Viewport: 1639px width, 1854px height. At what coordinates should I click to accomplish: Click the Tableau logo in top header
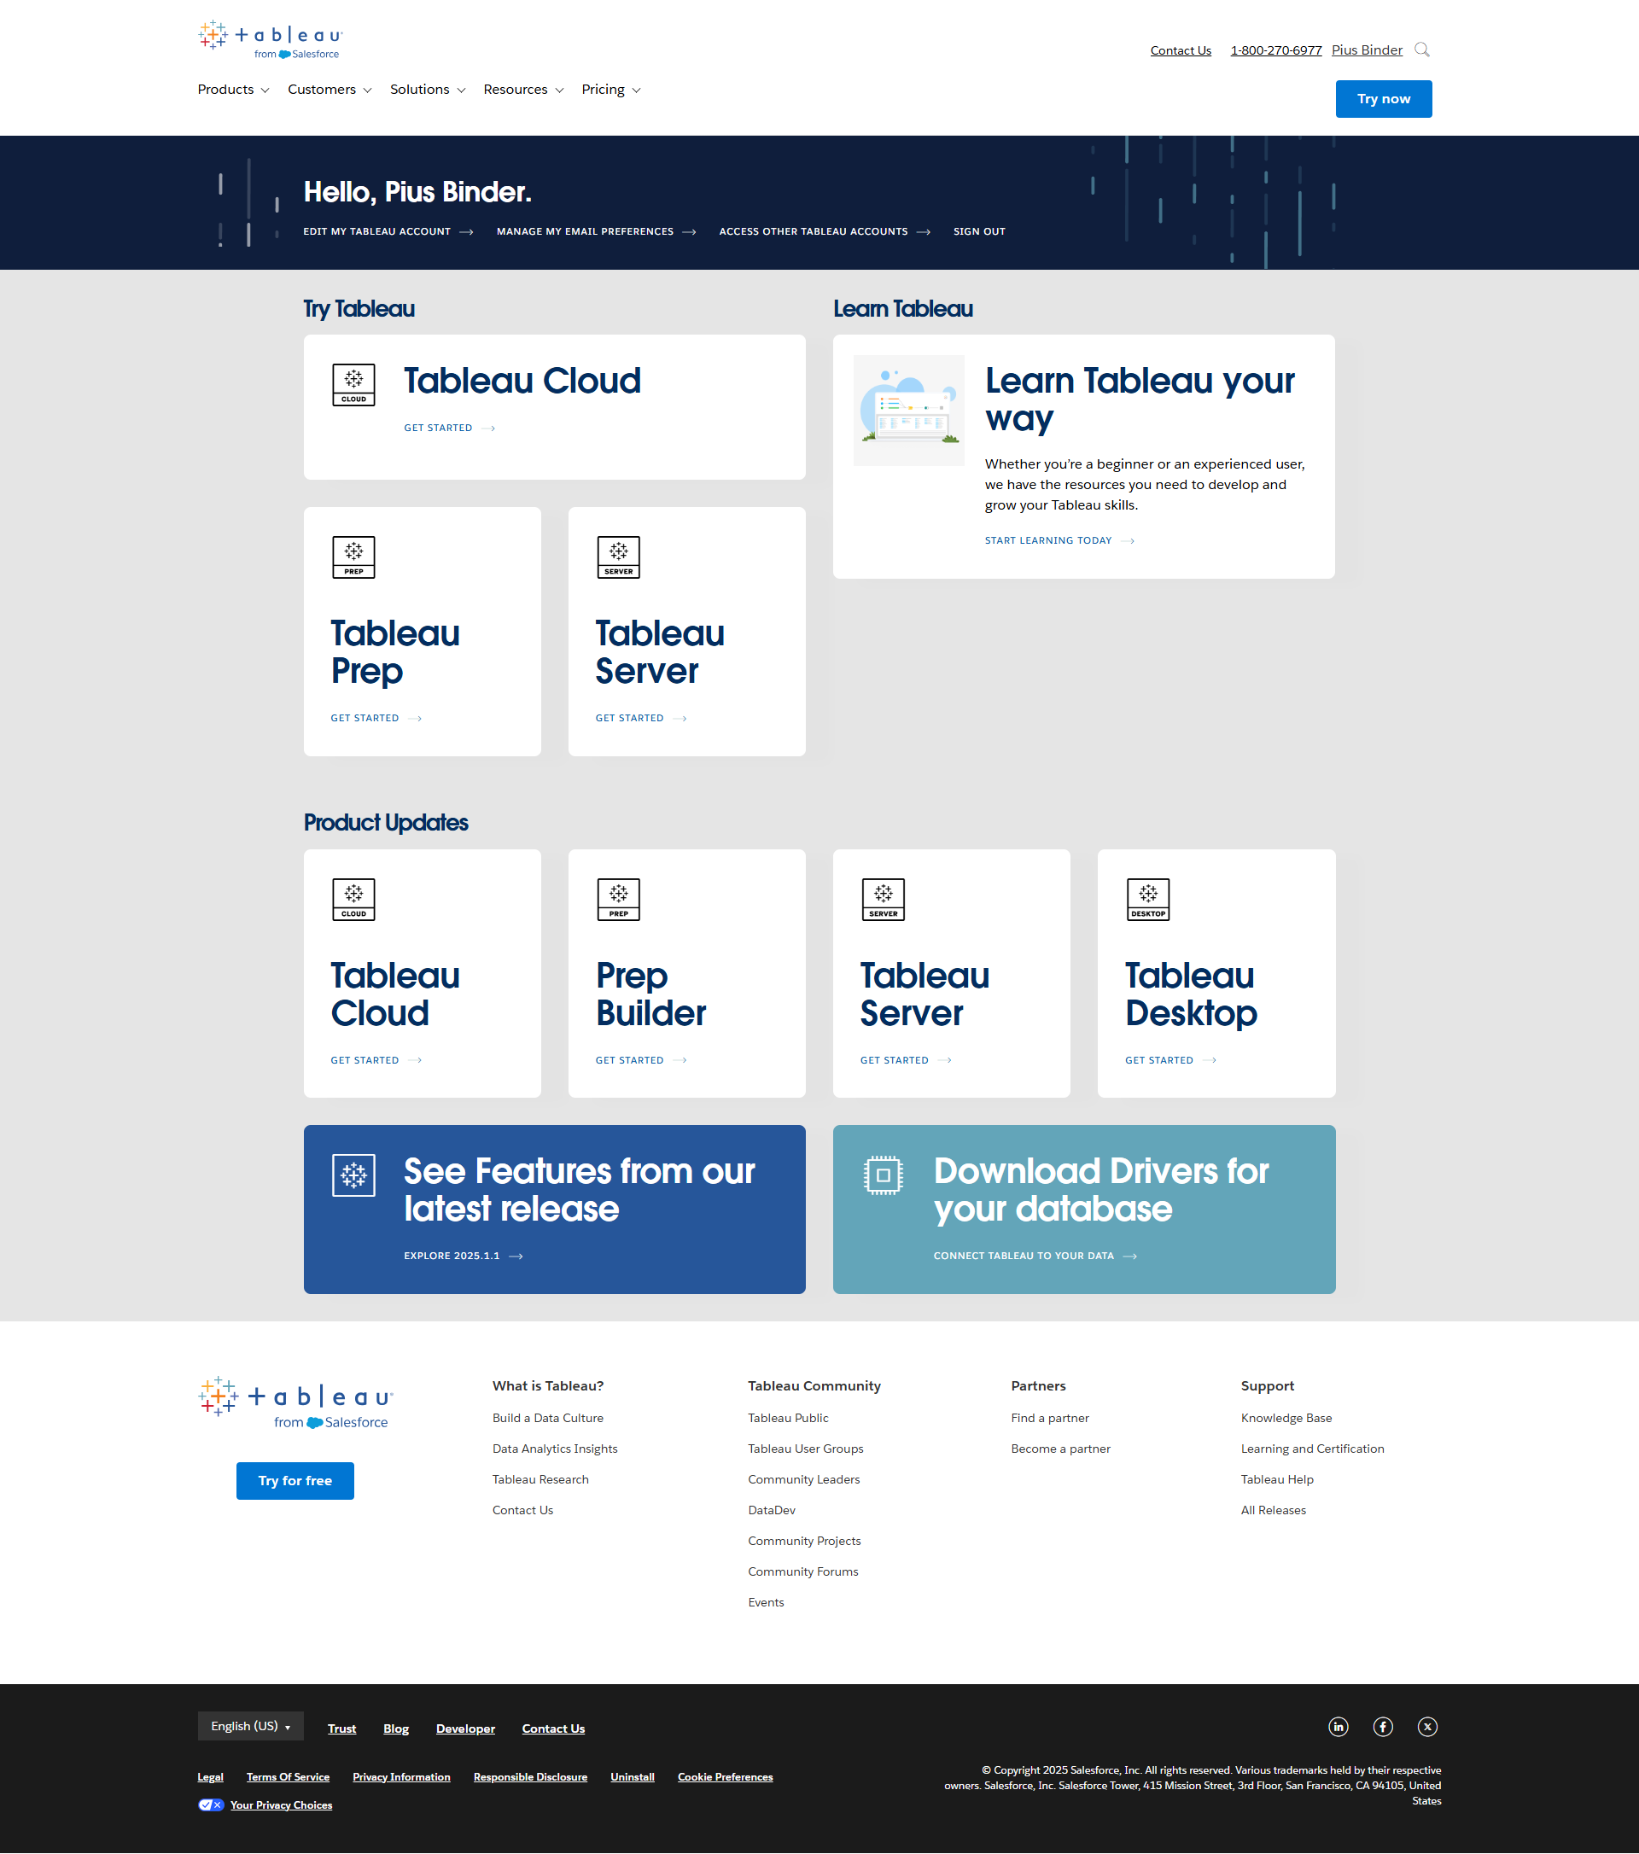[x=271, y=40]
